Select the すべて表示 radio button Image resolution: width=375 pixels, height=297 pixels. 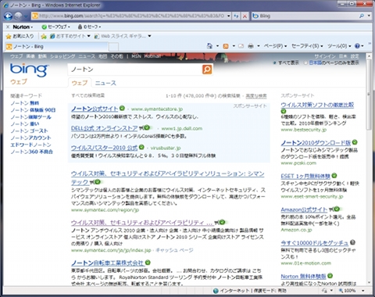point(274,63)
